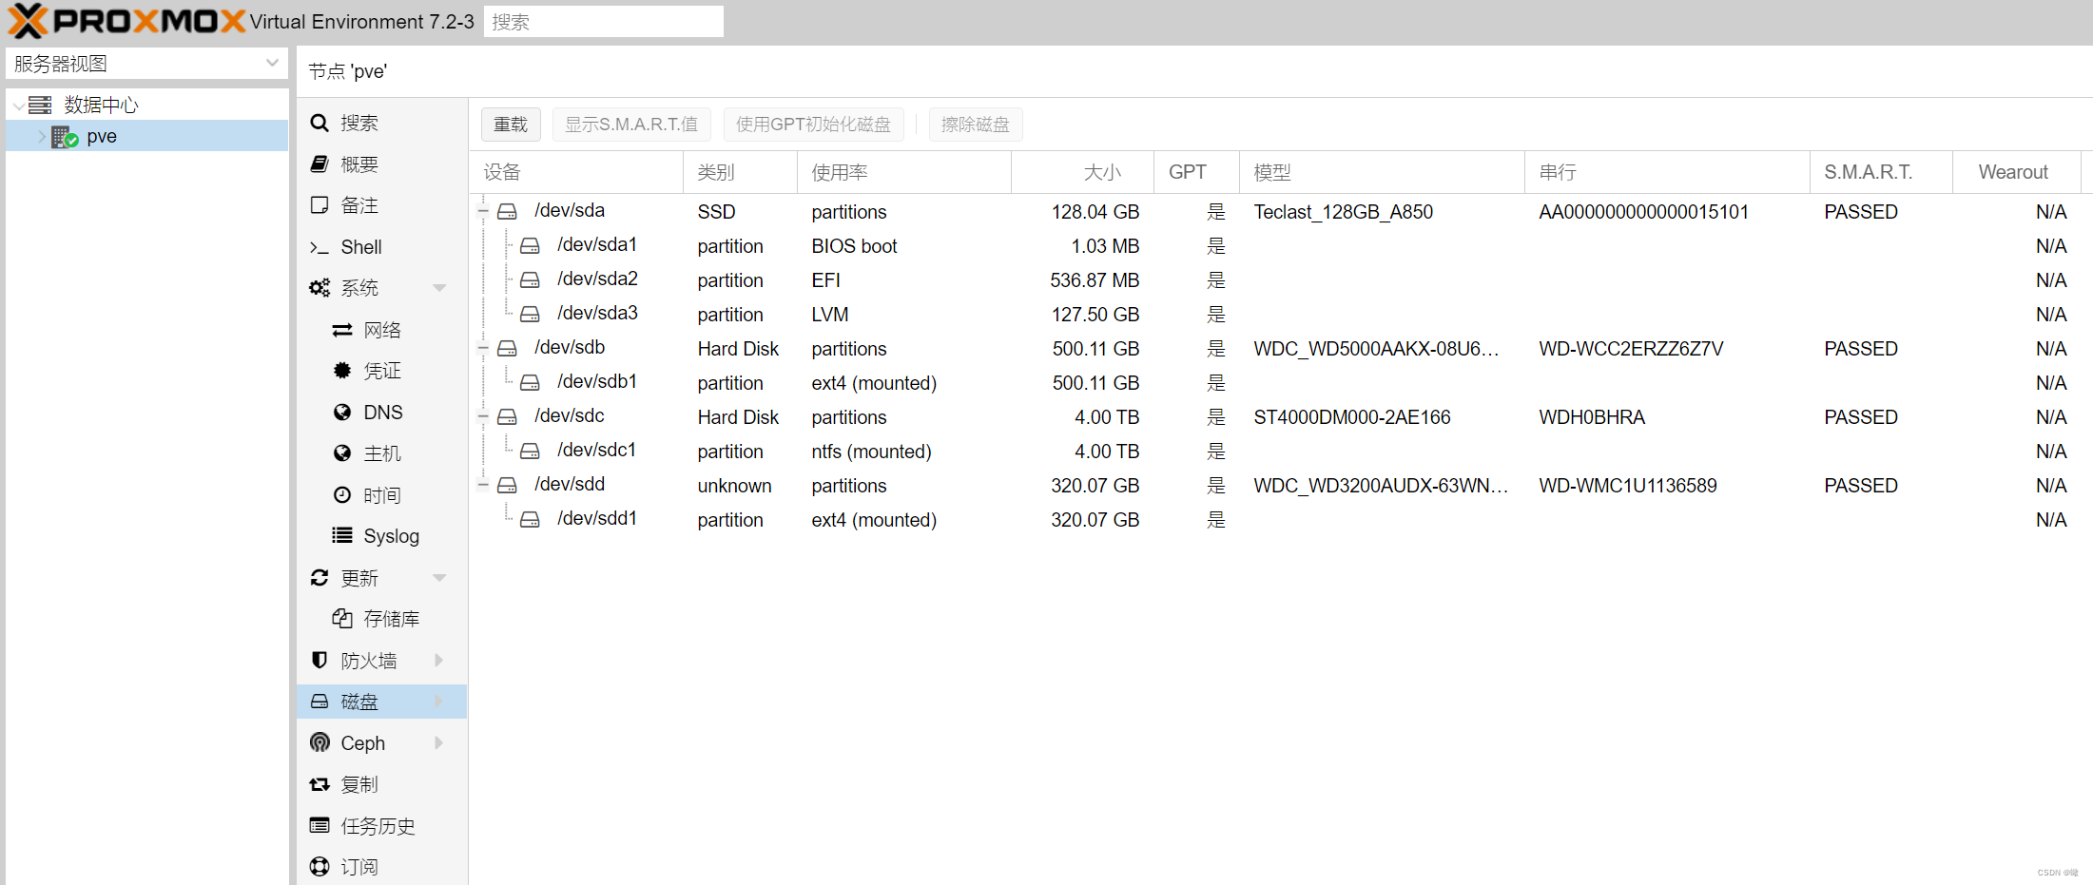Expand the pve node arrow
Screen dimensions: 2093x885
coord(41,137)
